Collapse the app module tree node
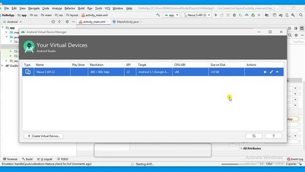 pyautogui.click(x=3, y=28)
